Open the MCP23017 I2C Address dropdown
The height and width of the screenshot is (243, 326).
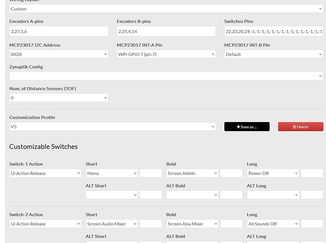[58, 54]
